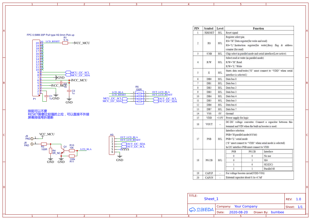Click the blue Chinese note text block

[x=59, y=114]
